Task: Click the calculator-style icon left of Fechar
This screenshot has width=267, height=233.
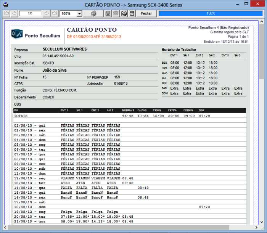Action: (x=132, y=13)
